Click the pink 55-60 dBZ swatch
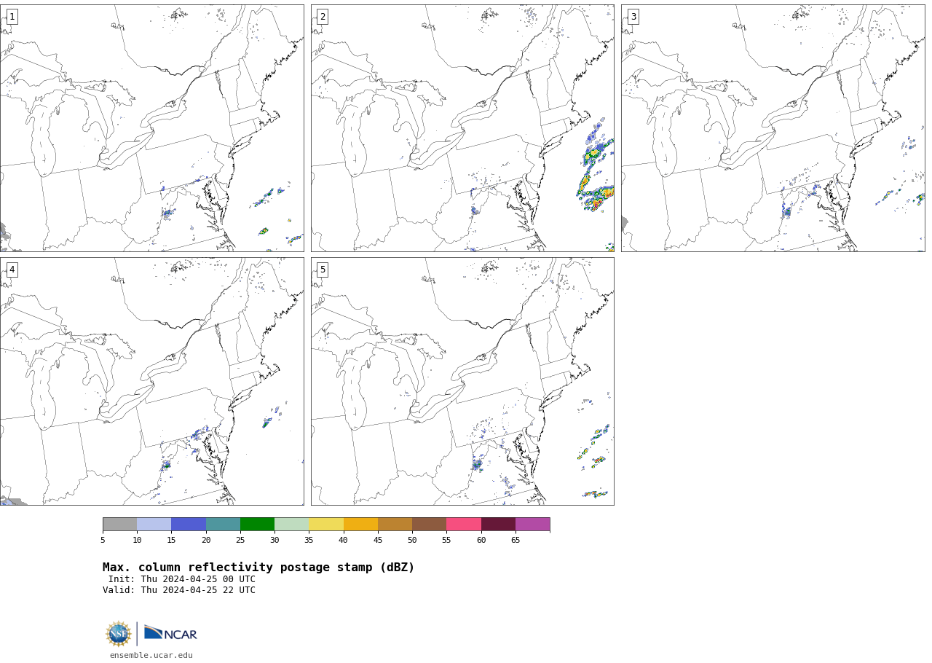932x663 pixels. click(464, 525)
